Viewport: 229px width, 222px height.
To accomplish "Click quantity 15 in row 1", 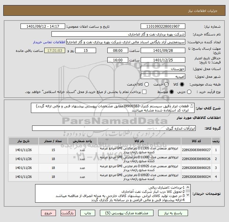I will tap(53, 150).
